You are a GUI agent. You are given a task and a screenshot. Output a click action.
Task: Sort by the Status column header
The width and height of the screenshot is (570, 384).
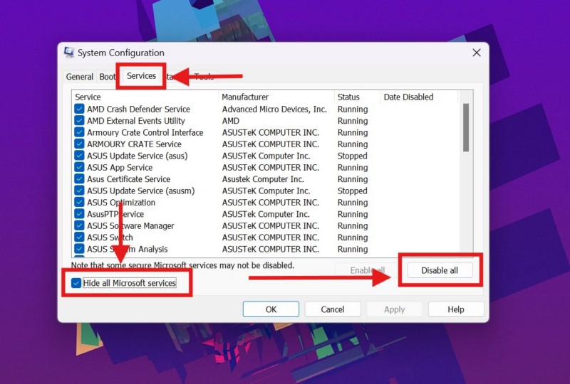[358, 97]
